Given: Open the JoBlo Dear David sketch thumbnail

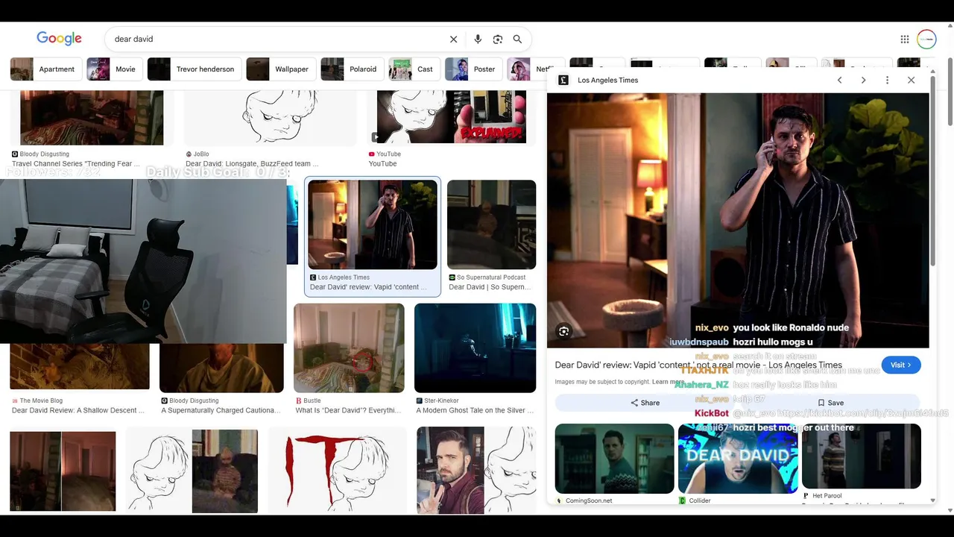Looking at the screenshot, I should (x=271, y=117).
